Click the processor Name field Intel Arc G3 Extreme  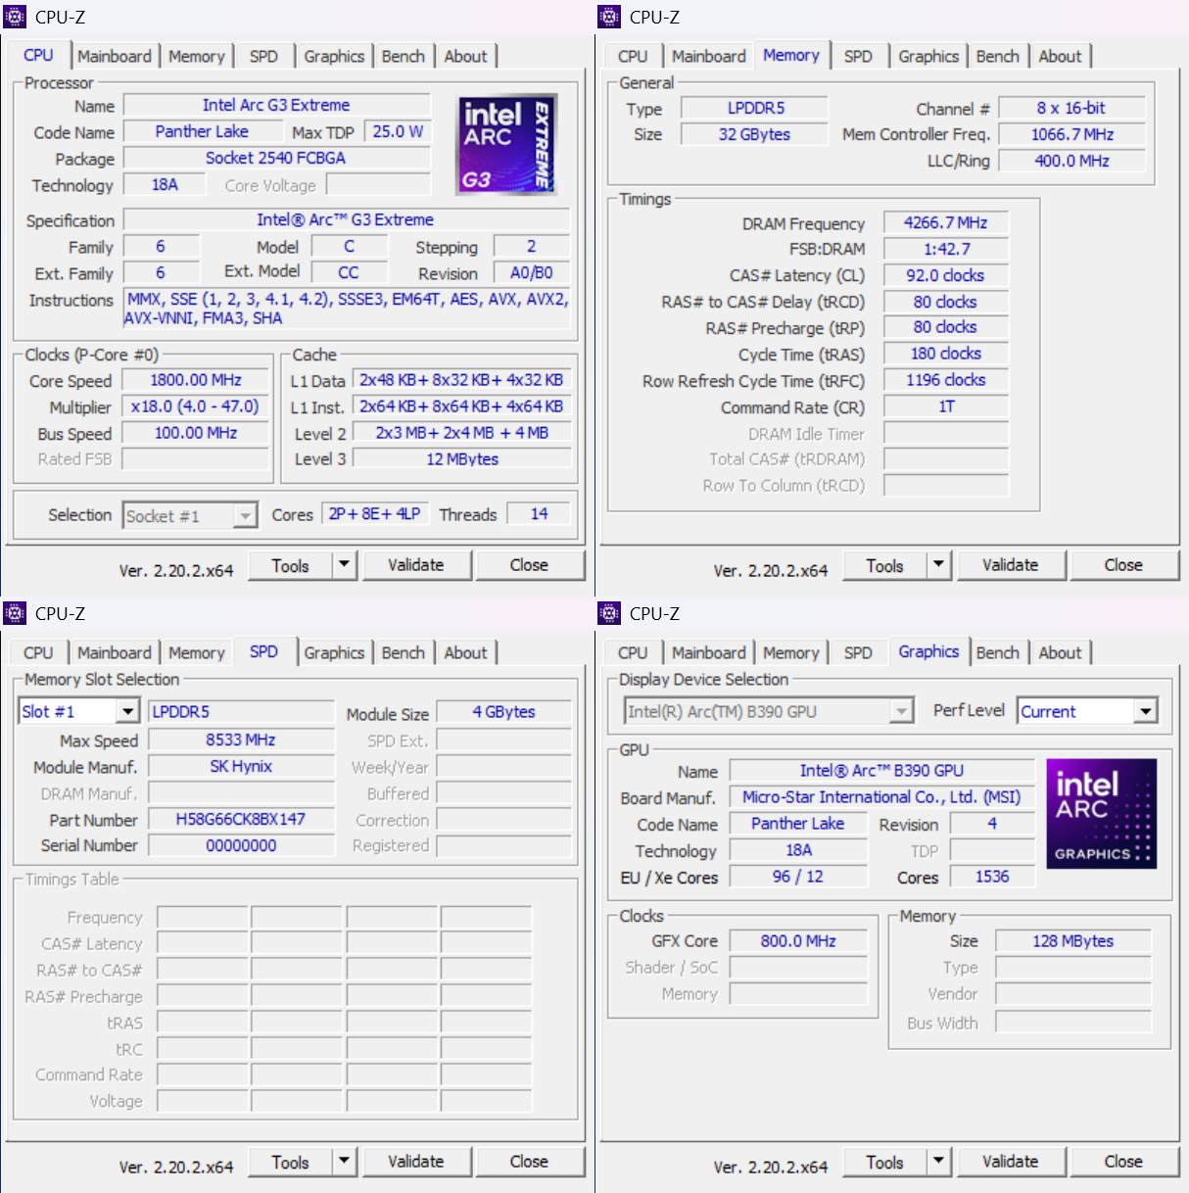276,105
